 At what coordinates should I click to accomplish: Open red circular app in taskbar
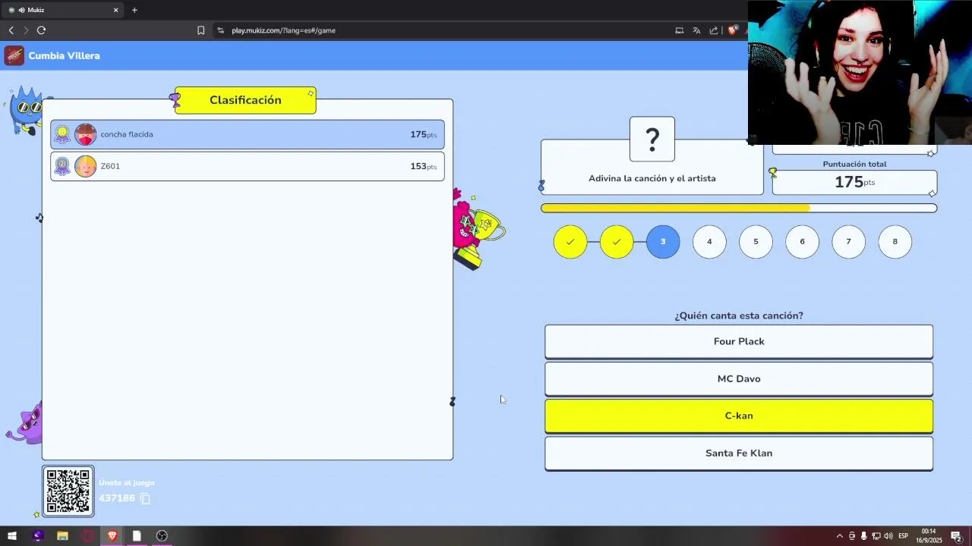pyautogui.click(x=87, y=536)
